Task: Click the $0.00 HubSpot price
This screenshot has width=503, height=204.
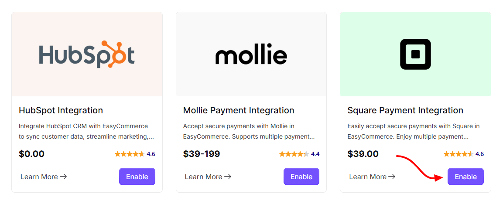Action: pos(31,154)
